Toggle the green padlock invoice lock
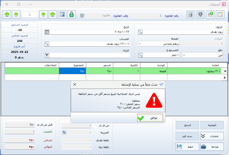The height and width of the screenshot is (155, 229). 72,15
